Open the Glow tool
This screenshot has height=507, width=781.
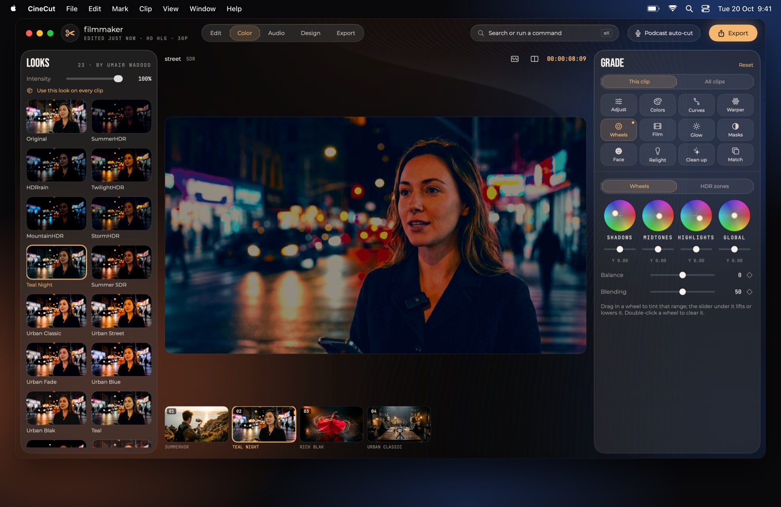pos(696,130)
